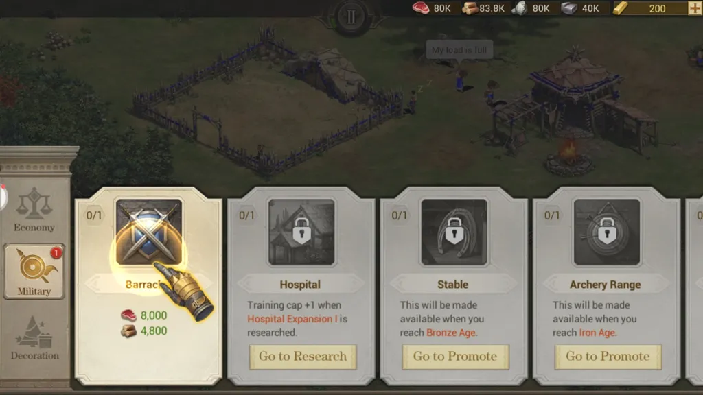This screenshot has height=395, width=703.
Task: Tap the iron ingot resource icon
Action: click(569, 8)
